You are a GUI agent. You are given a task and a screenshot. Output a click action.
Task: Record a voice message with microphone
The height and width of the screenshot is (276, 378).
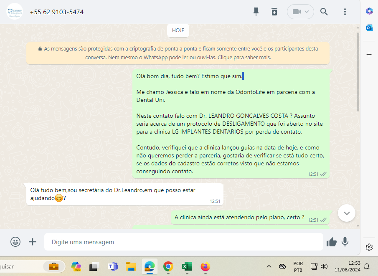pos(345,242)
